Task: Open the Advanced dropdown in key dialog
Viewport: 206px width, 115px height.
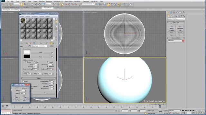Action: point(25,88)
